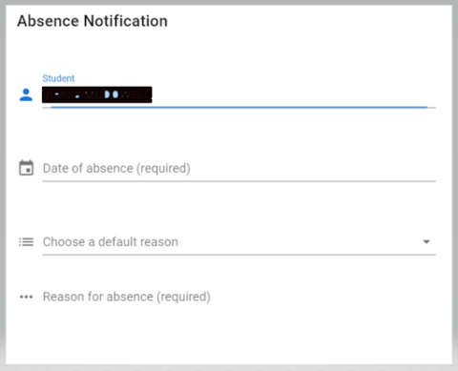Click '(required)' text in the date field
This screenshot has width=458, height=371.
[163, 168]
